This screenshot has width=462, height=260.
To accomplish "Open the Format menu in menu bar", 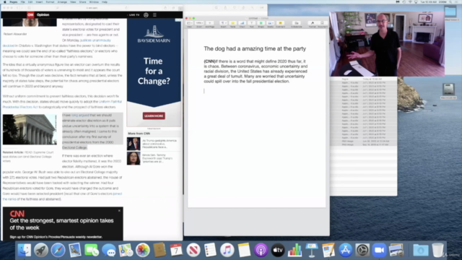I will (50, 1).
